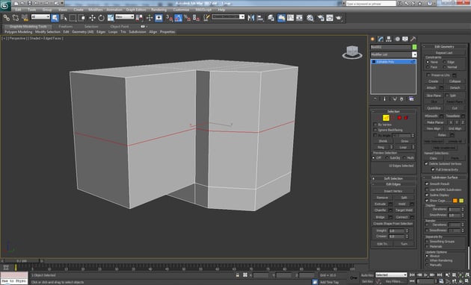Switch to the Modify command panel
The image size is (471, 285).
pyautogui.click(x=381, y=39)
